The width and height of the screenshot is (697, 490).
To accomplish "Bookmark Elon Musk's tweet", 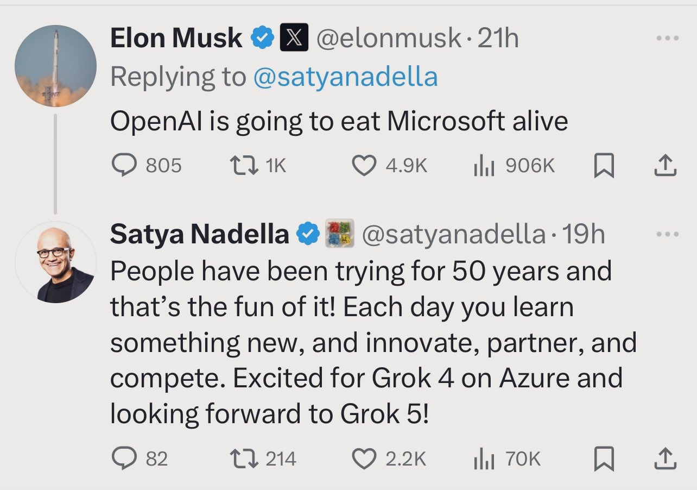I will [604, 166].
